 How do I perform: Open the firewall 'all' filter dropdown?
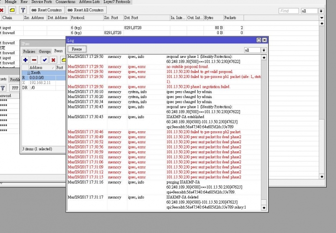tap(321, 11)
